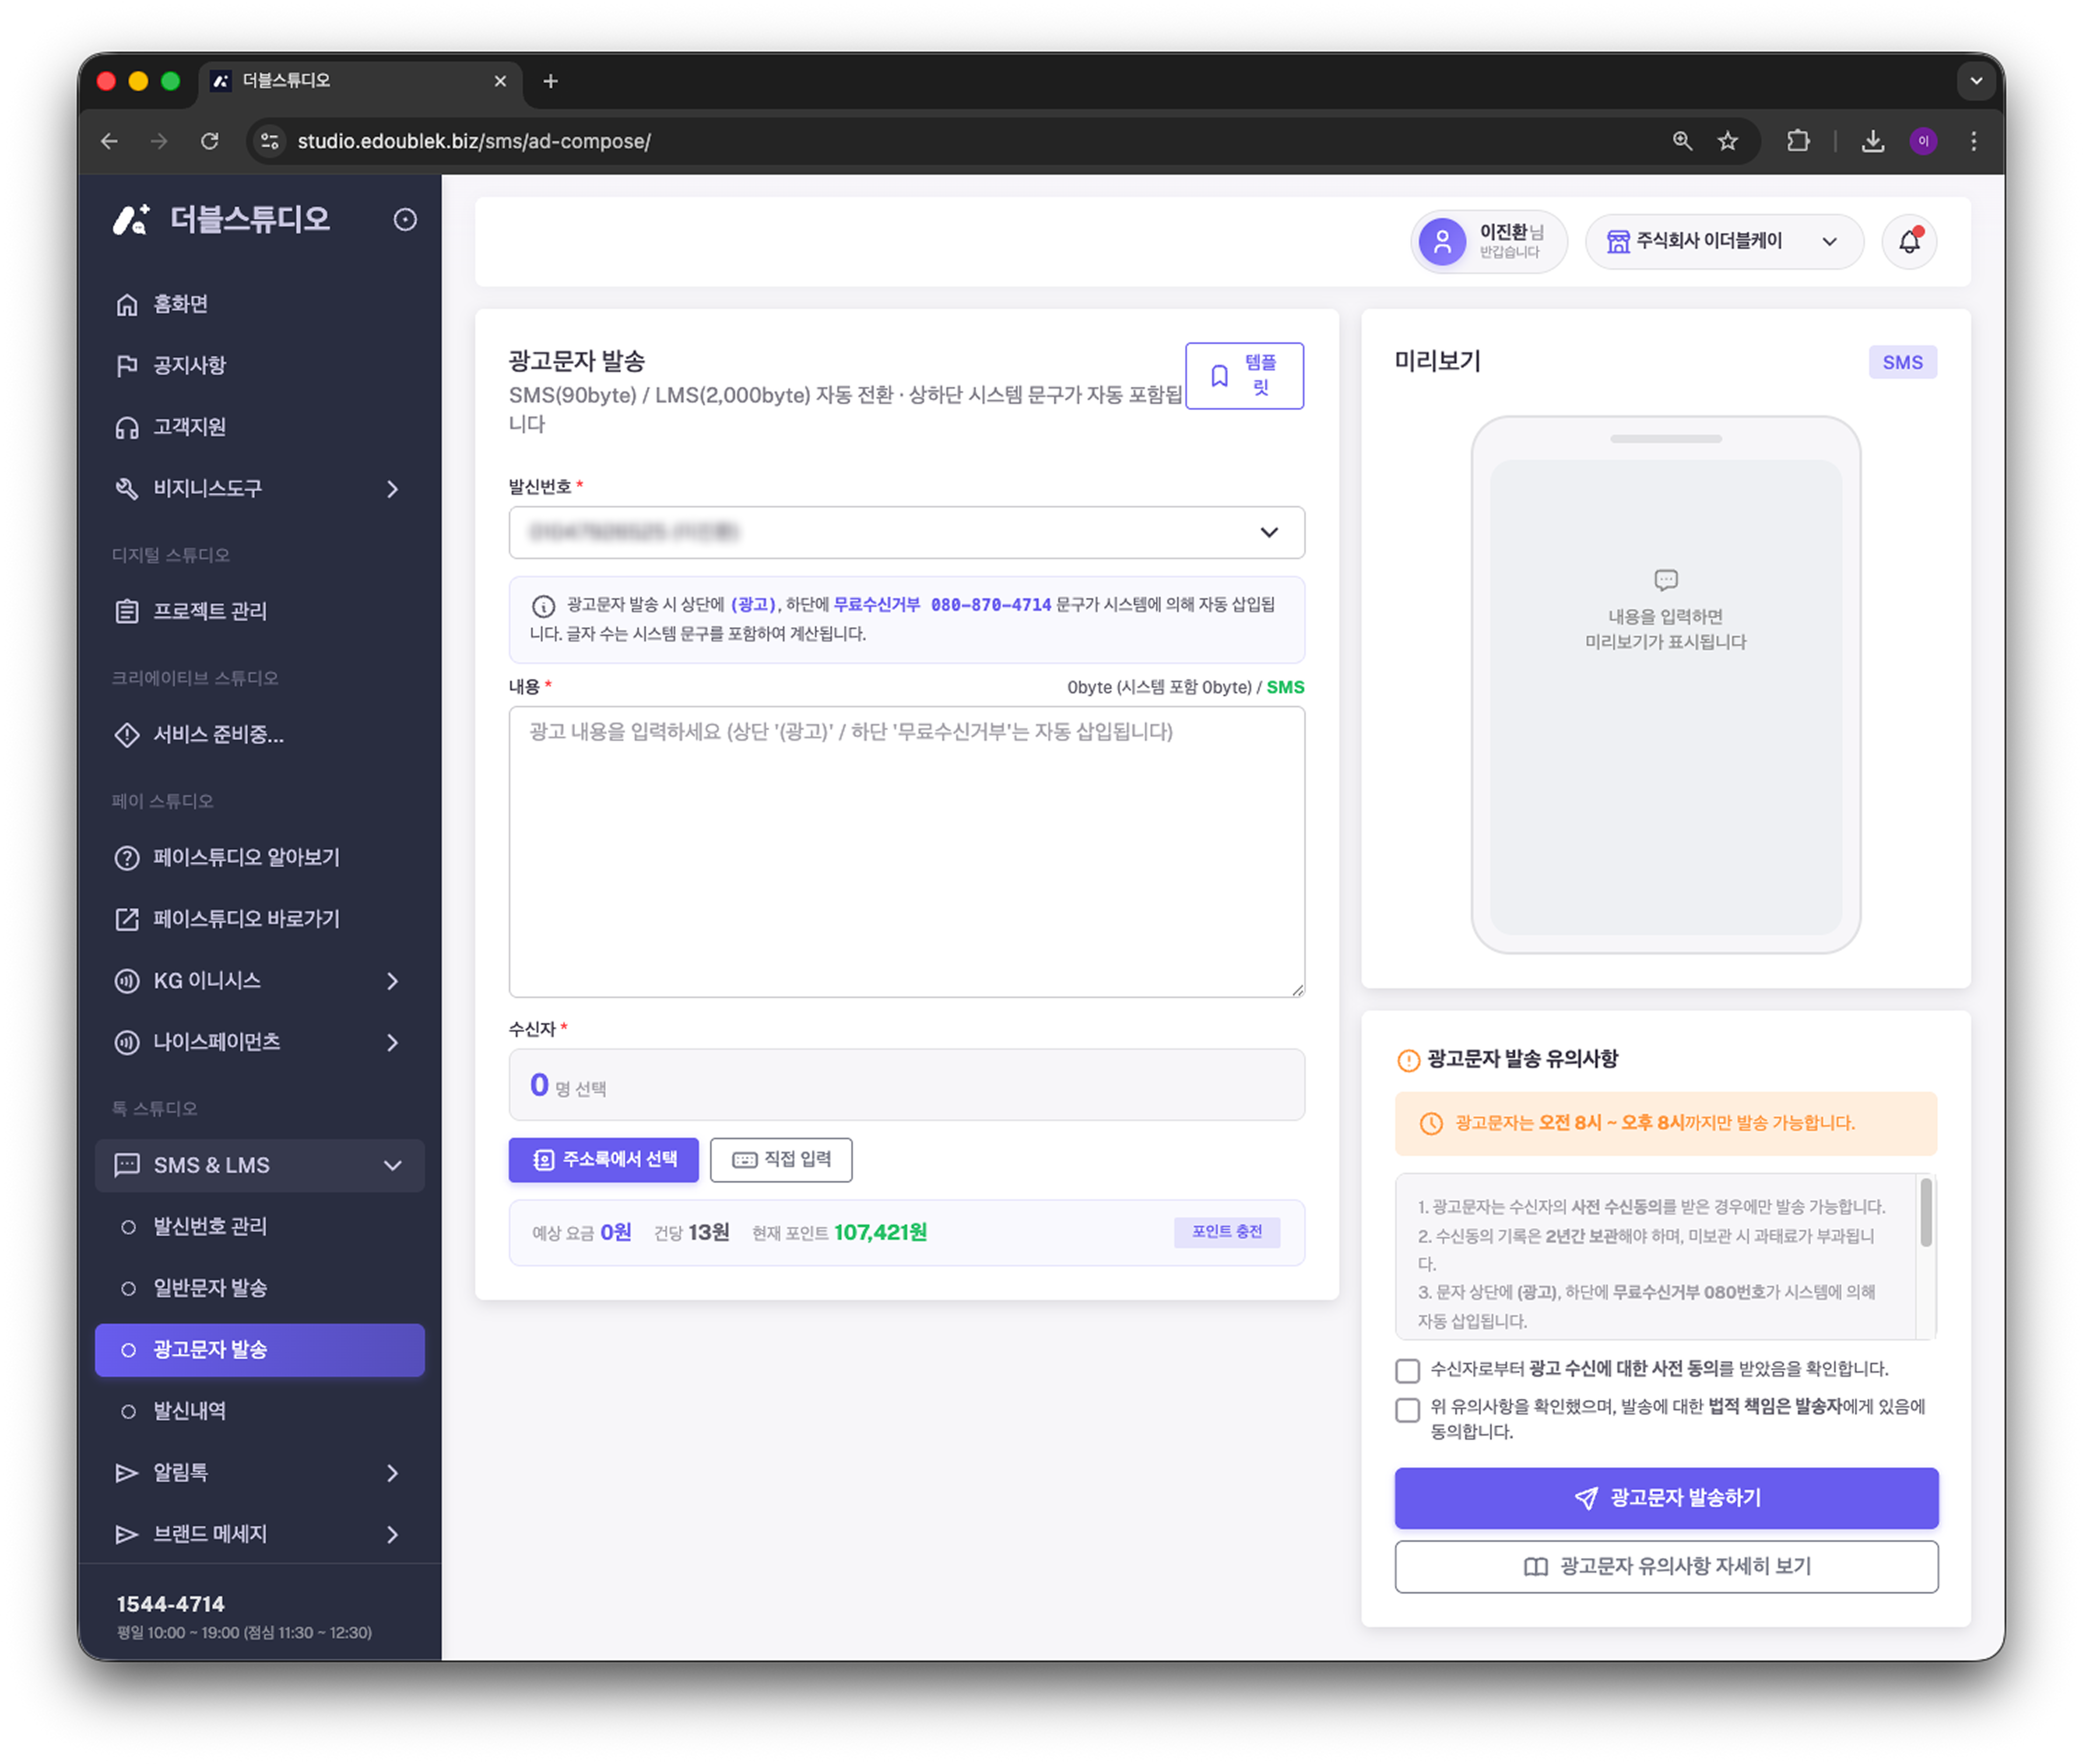
Task: Open the 발신번호 dropdown
Action: pos(906,532)
